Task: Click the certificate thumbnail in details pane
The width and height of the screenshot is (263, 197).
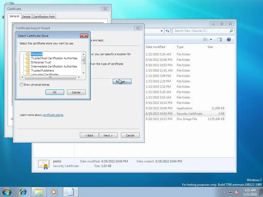Action: pos(44,164)
